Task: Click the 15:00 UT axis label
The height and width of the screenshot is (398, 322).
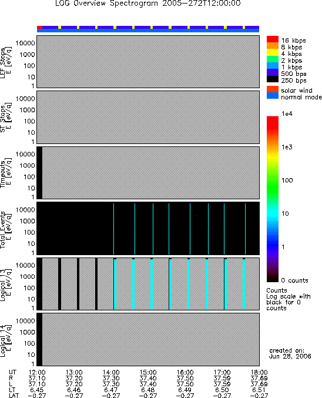Action: 148,372
